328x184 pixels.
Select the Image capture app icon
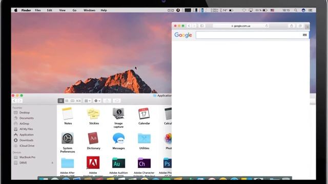(x=118, y=113)
